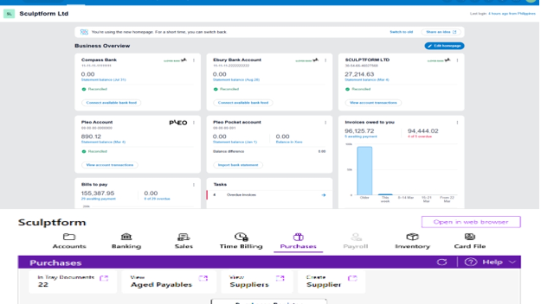Open SCULPTFORM LTD card options menu

[x=457, y=60]
